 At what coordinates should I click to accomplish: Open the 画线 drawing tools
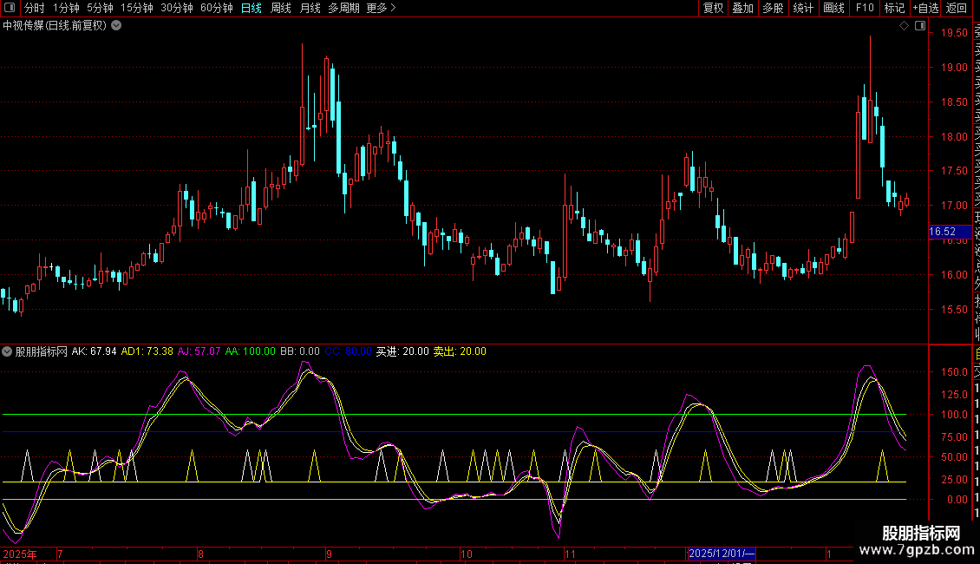tap(833, 8)
